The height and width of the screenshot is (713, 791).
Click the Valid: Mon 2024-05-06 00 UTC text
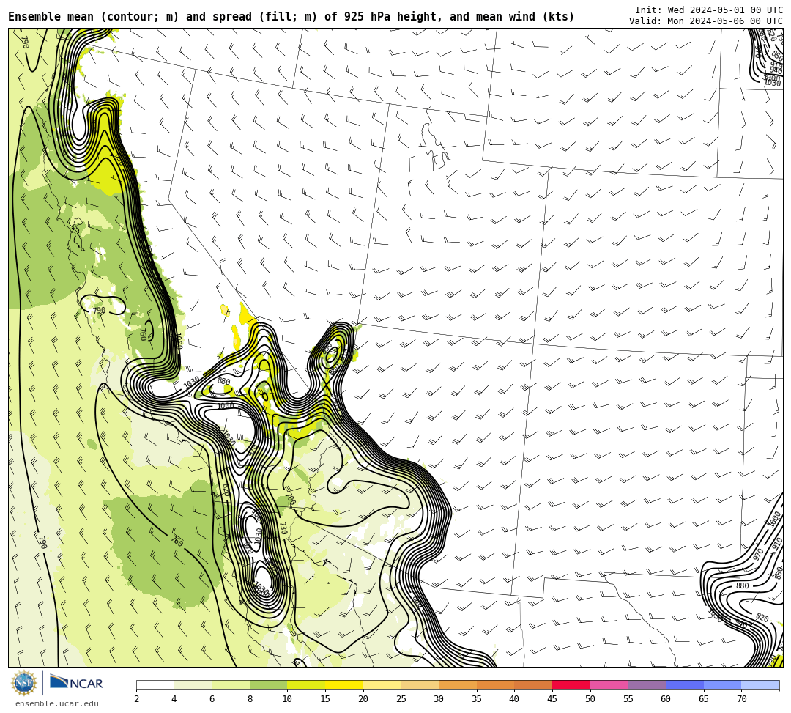[706, 21]
